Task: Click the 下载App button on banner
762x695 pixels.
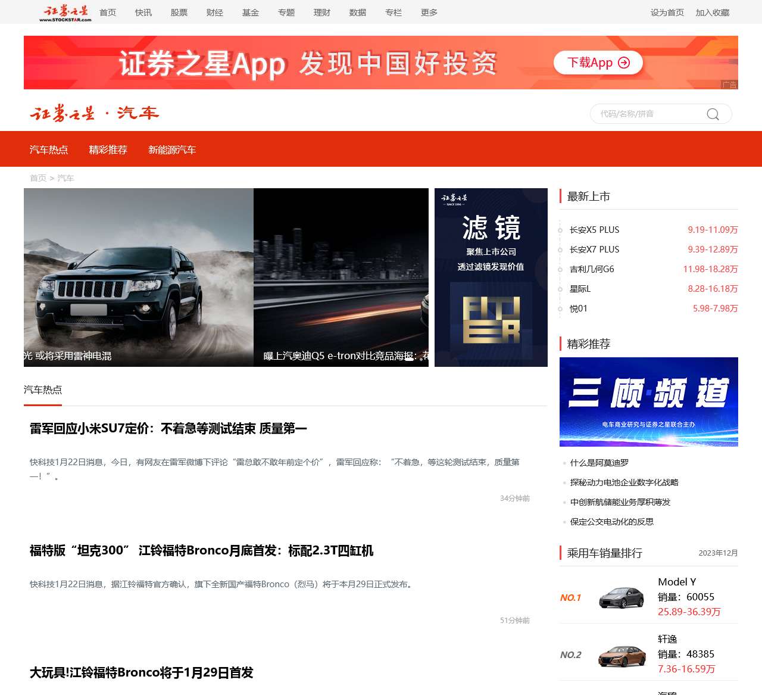Action: coord(598,63)
